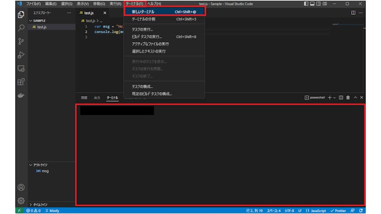The width and height of the screenshot is (381, 214).
Task: Open terminal launch profile dropdown arrow
Action: point(334,98)
